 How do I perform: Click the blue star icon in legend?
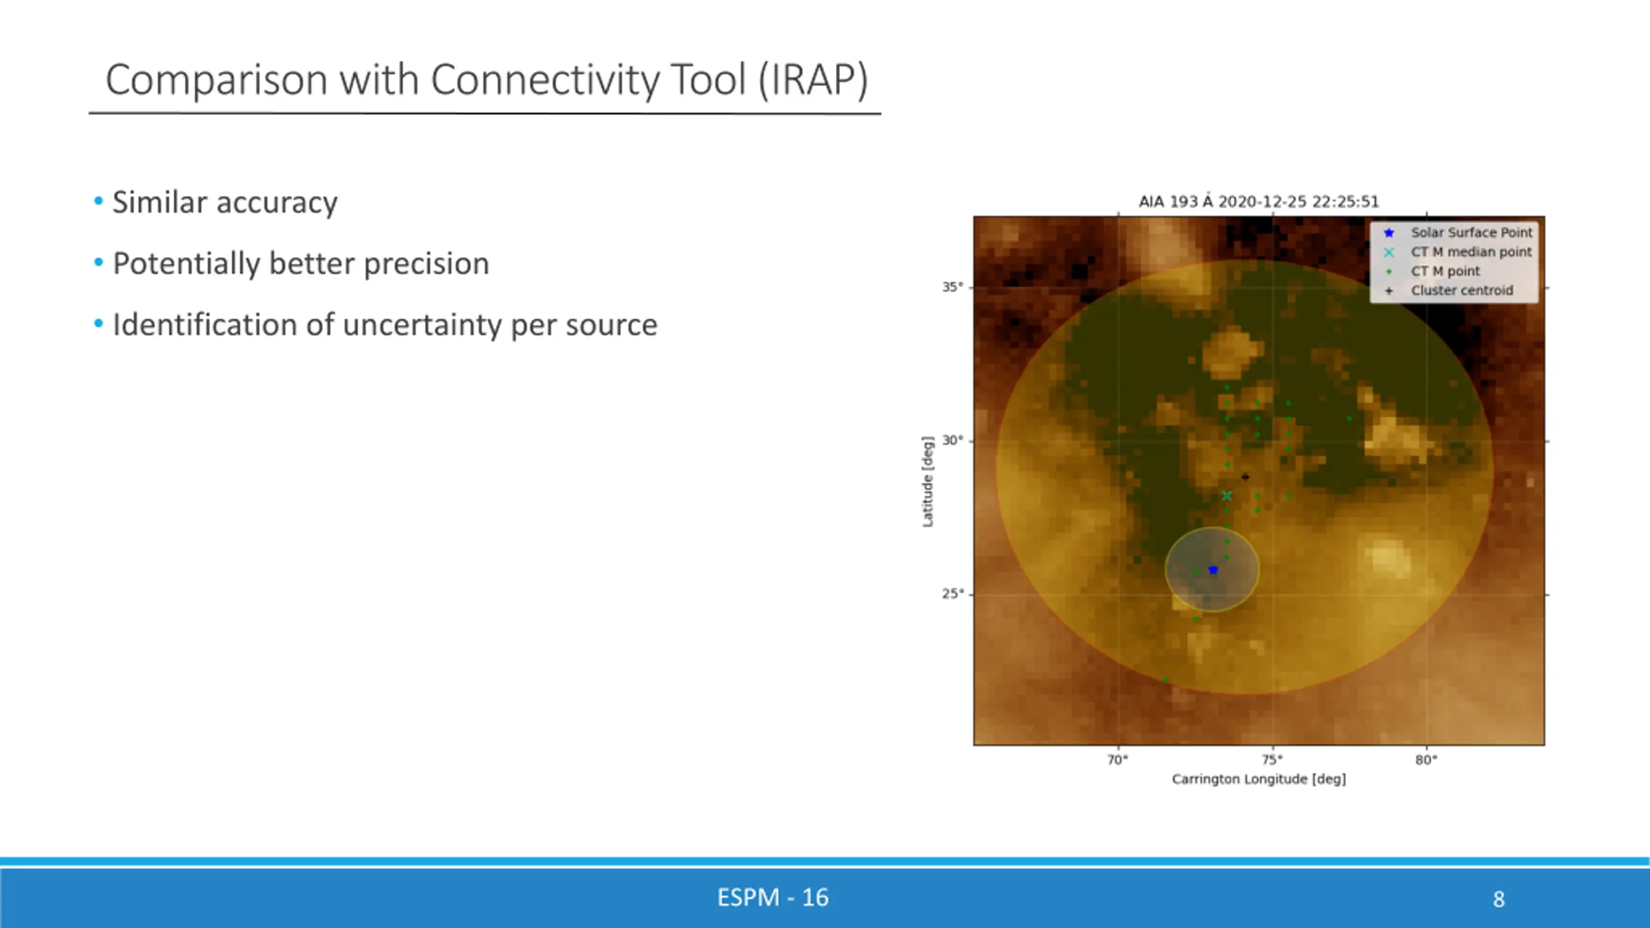[1389, 233]
